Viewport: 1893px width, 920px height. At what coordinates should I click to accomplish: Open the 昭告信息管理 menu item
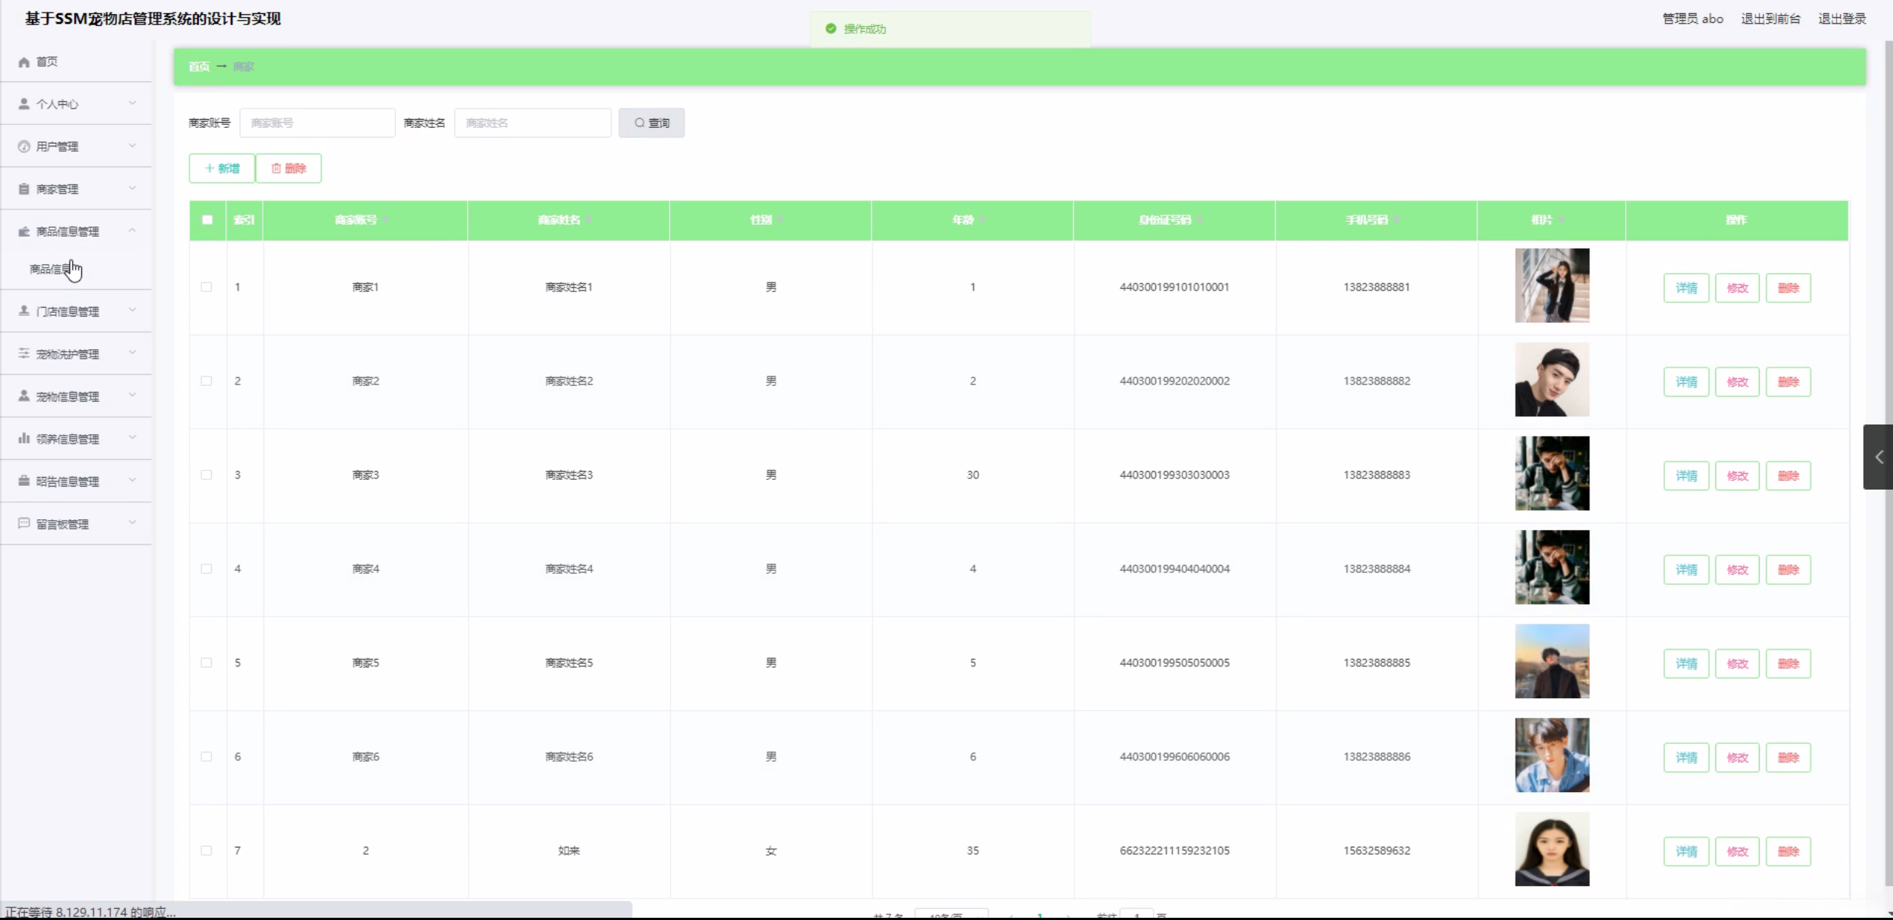click(67, 481)
